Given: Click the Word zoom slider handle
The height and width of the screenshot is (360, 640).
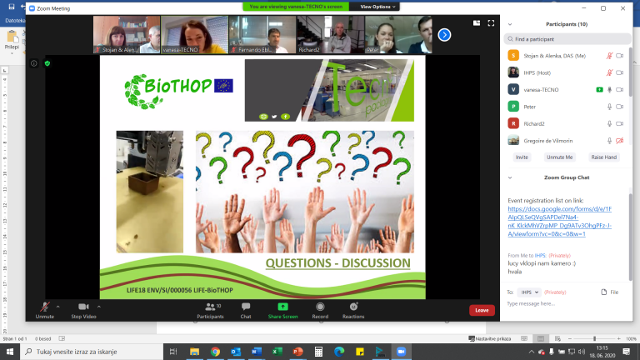Looking at the screenshot, I should tap(595, 339).
